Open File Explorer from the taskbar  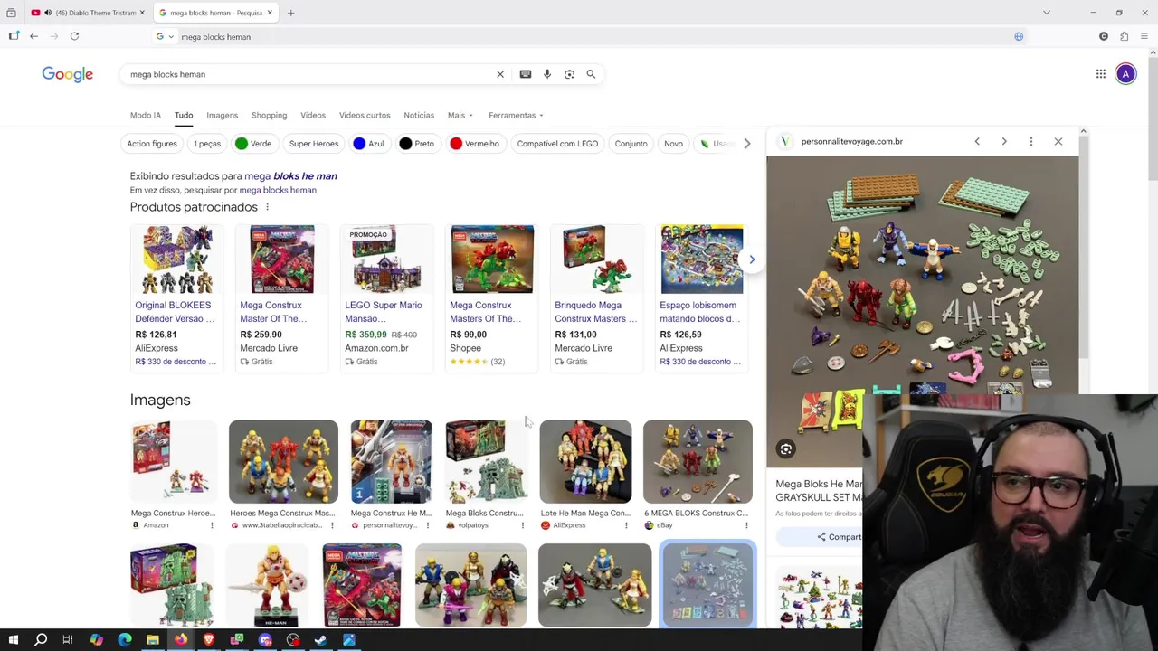click(x=153, y=640)
